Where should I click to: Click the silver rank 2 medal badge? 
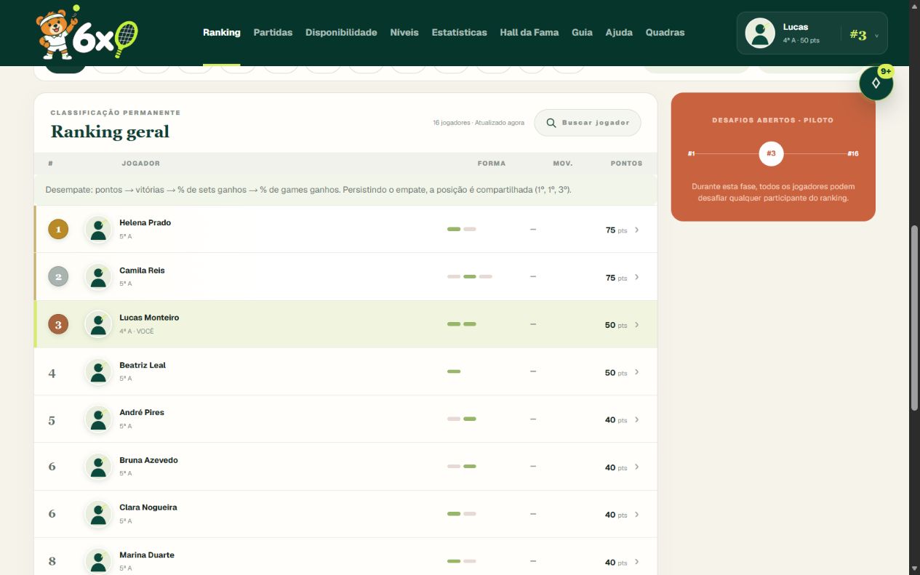pyautogui.click(x=58, y=277)
